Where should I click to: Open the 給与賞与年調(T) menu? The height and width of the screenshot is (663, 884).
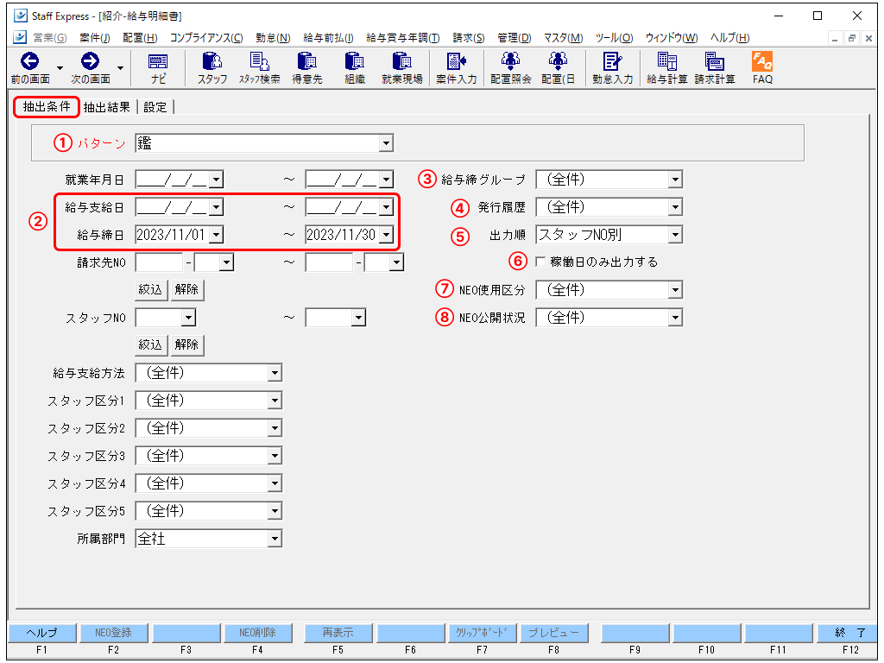click(402, 38)
